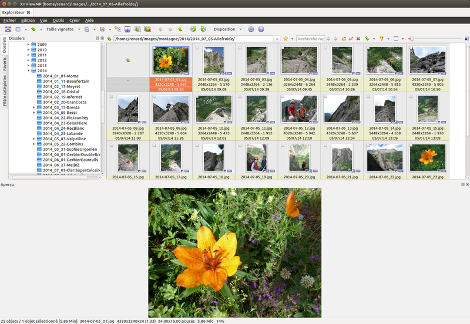Open the Outils menu
The width and height of the screenshot is (470, 324).
click(x=58, y=20)
